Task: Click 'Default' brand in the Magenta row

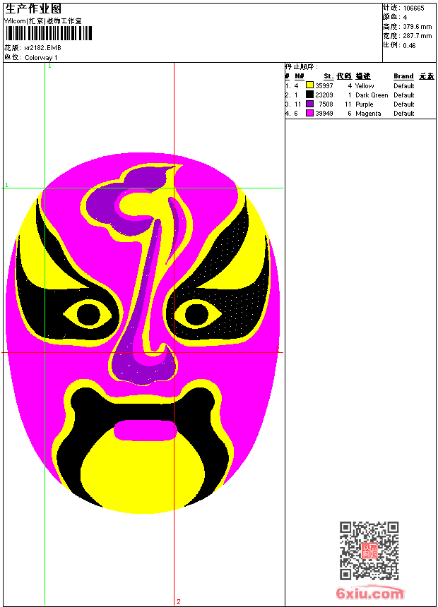Action: pyautogui.click(x=403, y=114)
